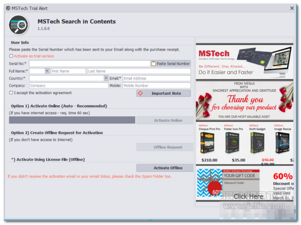
Task: Click the Thank you for choosing banner
Action: pos(245,101)
